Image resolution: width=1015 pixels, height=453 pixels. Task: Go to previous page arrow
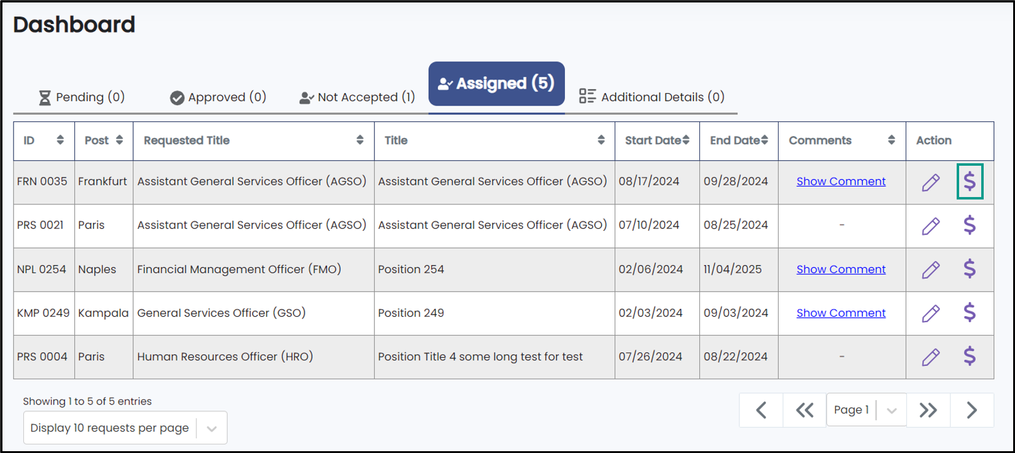click(x=761, y=410)
